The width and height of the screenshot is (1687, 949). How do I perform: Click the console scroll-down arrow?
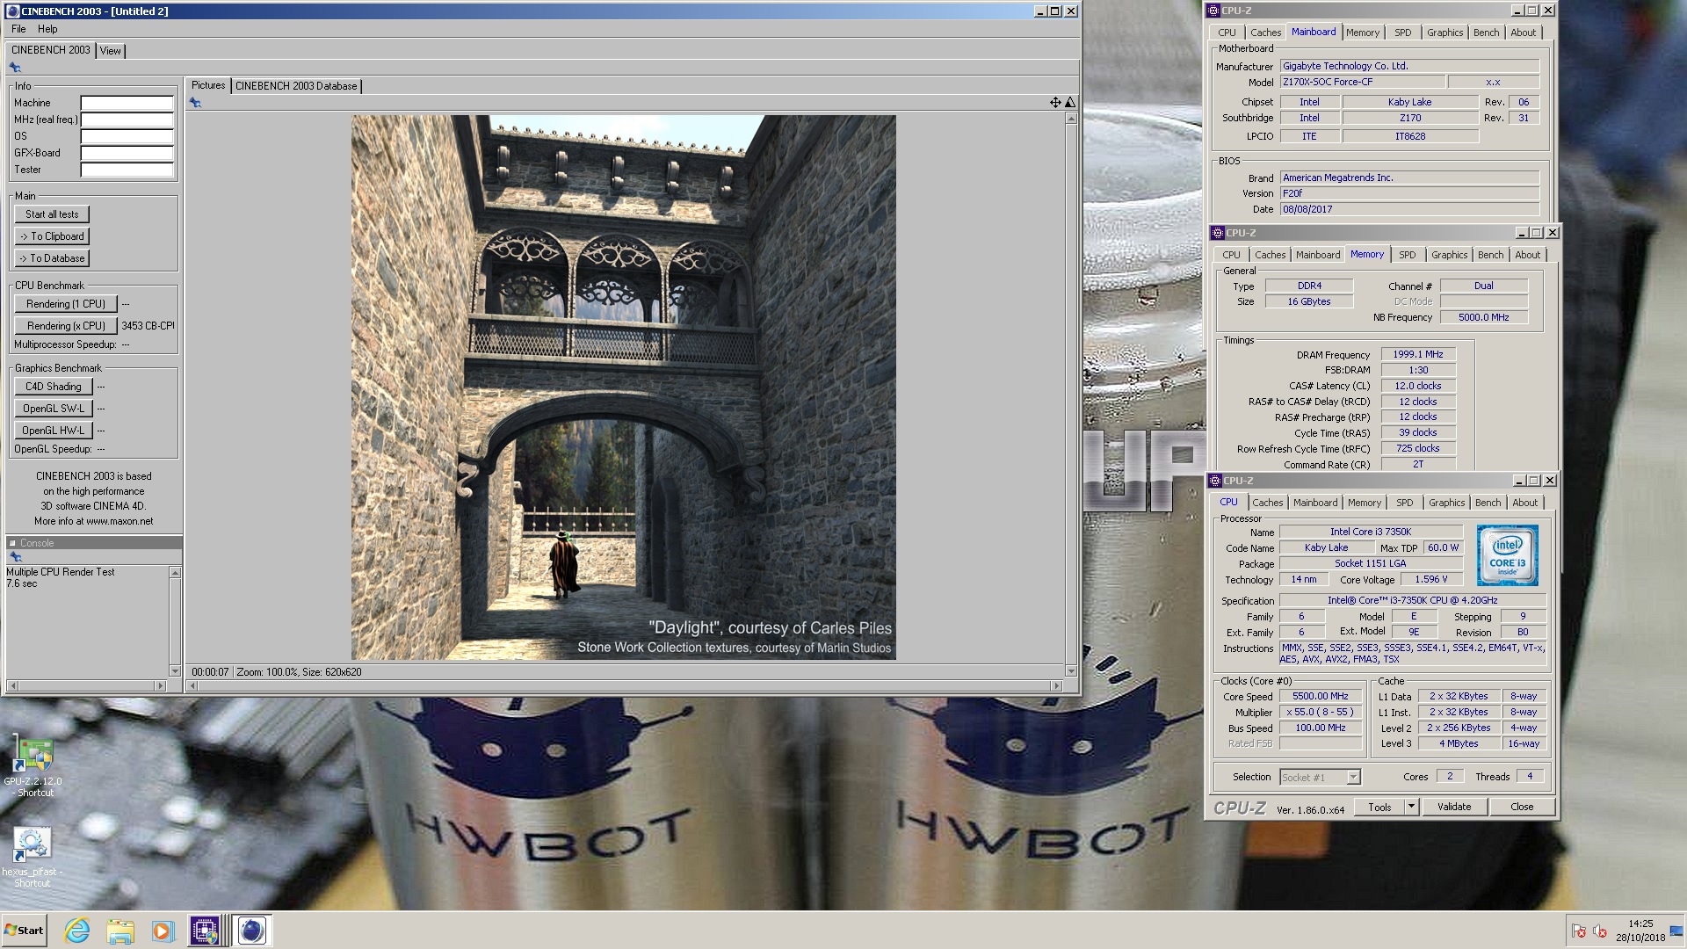coord(175,671)
